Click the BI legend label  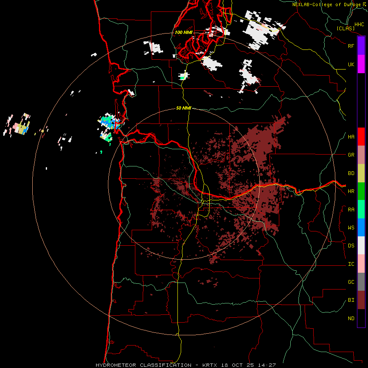coord(351,300)
